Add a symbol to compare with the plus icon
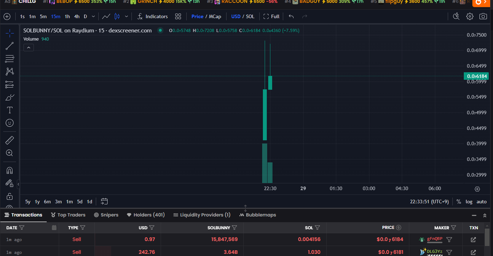The height and width of the screenshot is (256, 493). 7,16
